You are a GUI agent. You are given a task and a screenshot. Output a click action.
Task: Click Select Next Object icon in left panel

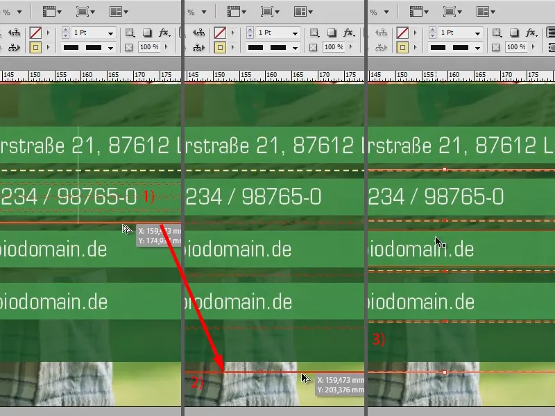[14, 47]
